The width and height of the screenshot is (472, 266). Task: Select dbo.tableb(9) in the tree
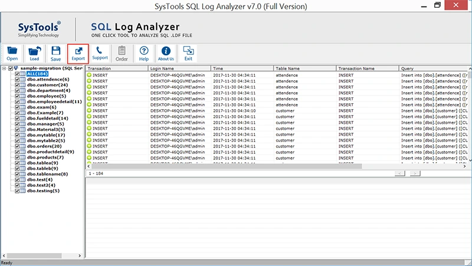(x=42, y=169)
